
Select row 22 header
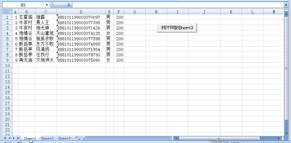coord(7,130)
